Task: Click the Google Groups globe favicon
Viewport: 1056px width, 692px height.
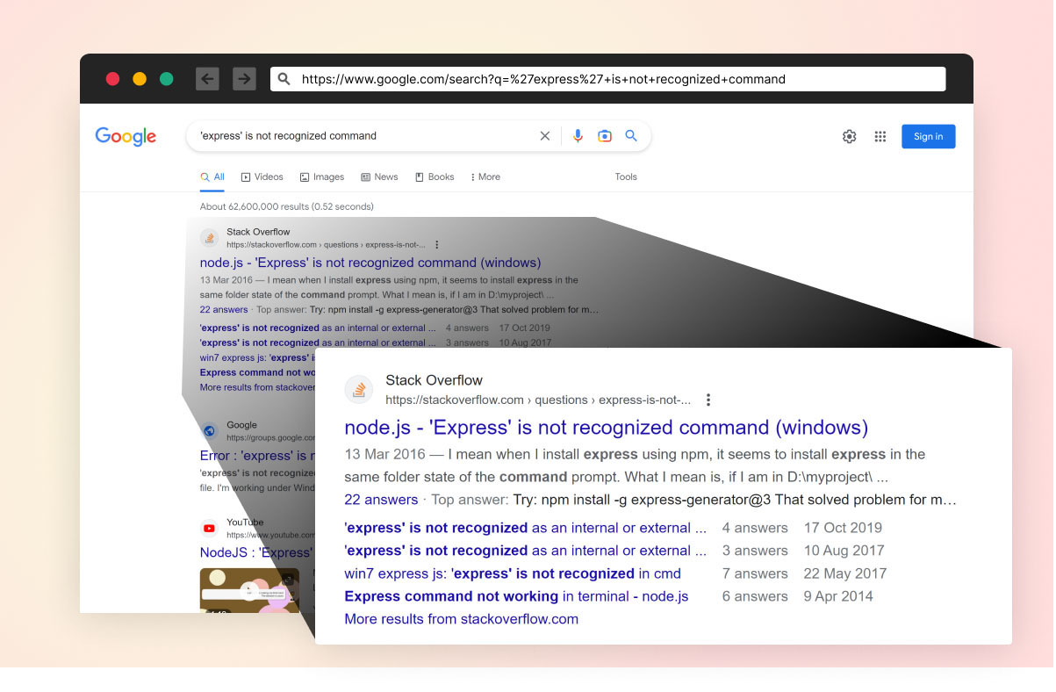Action: 209,431
